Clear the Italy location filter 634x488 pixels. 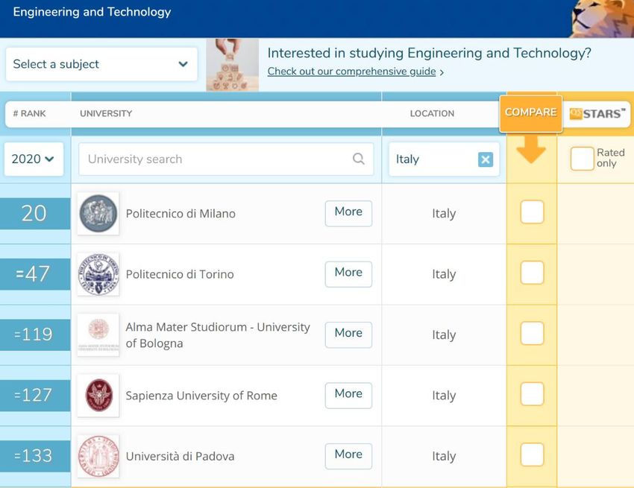pyautogui.click(x=486, y=159)
